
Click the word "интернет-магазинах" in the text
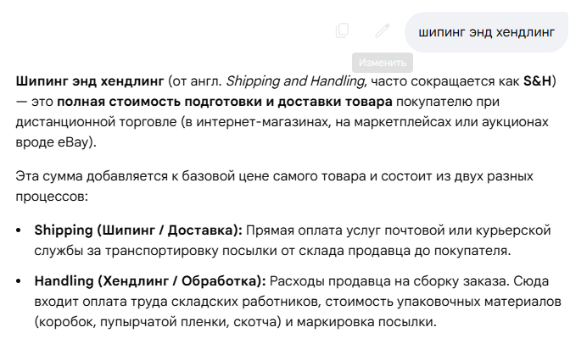(x=262, y=122)
